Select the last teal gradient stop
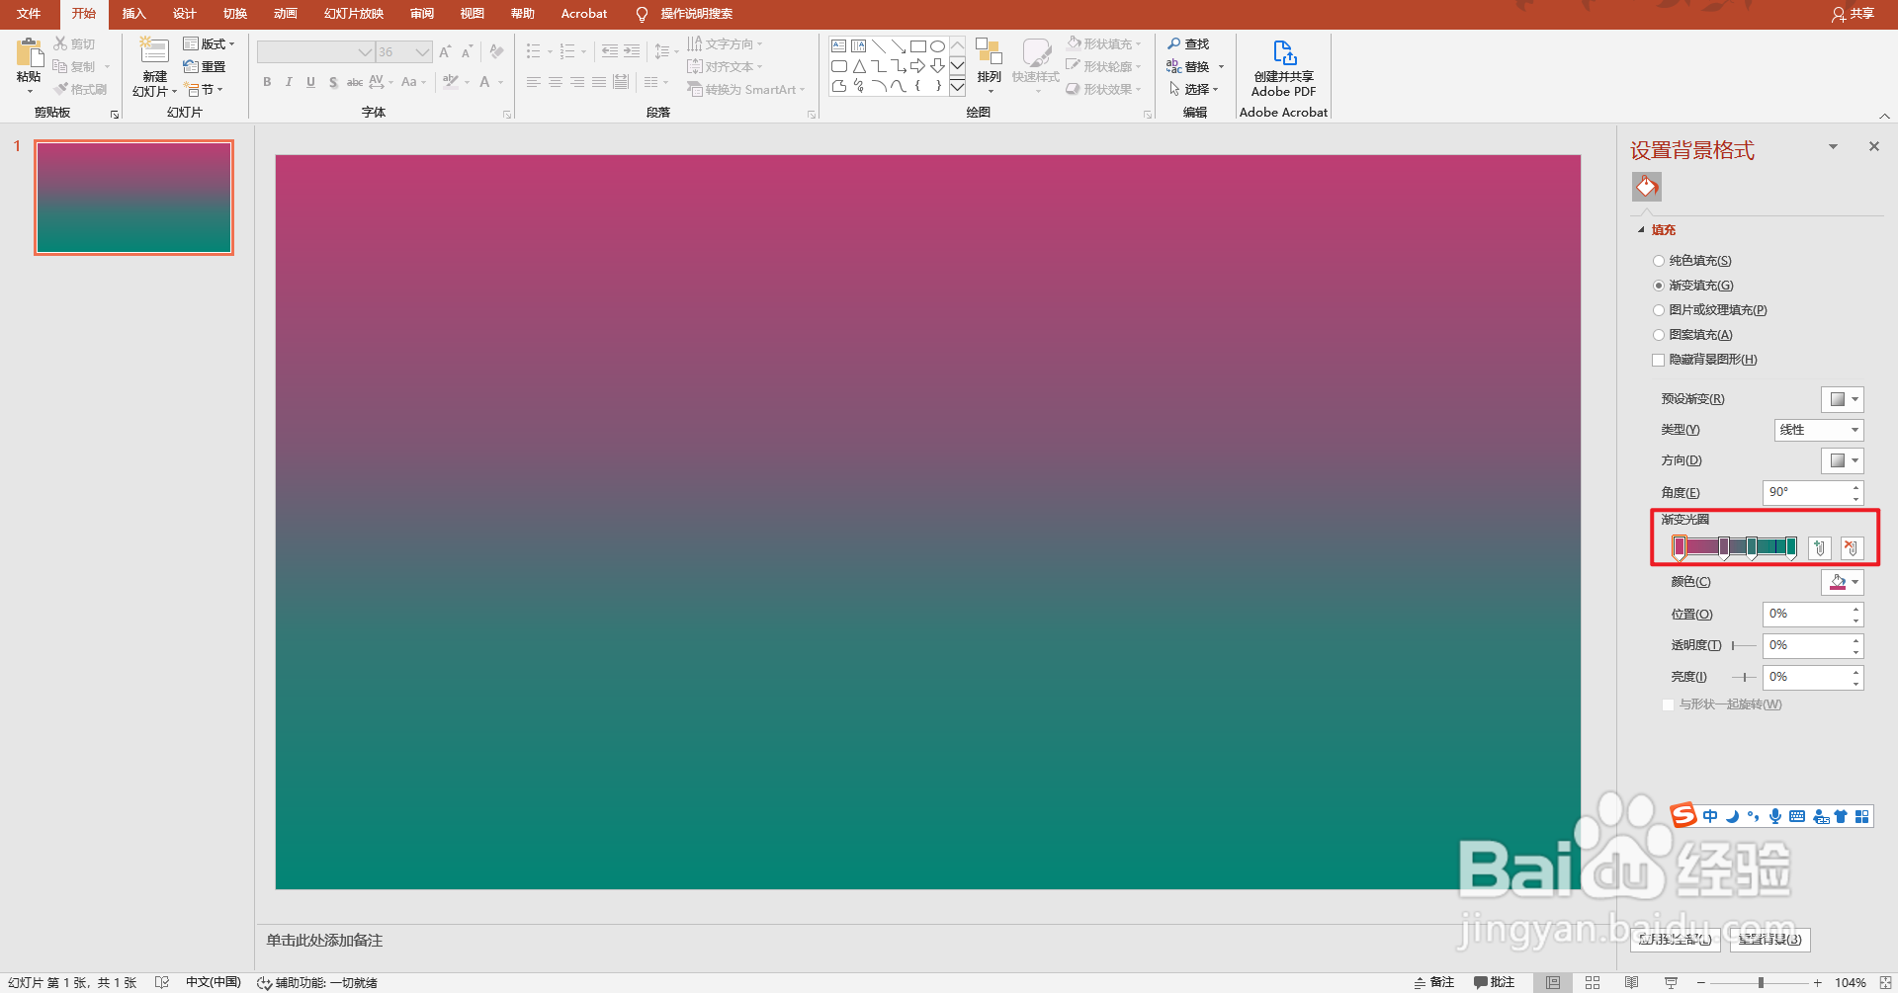Screen dimensions: 1898x993 (x=1791, y=547)
